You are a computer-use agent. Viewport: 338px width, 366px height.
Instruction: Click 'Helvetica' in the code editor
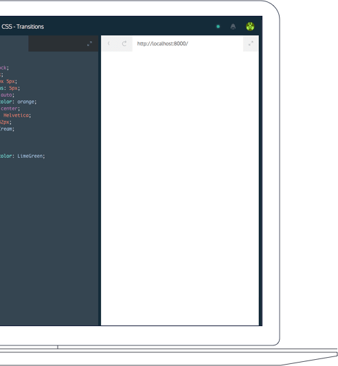click(x=16, y=115)
